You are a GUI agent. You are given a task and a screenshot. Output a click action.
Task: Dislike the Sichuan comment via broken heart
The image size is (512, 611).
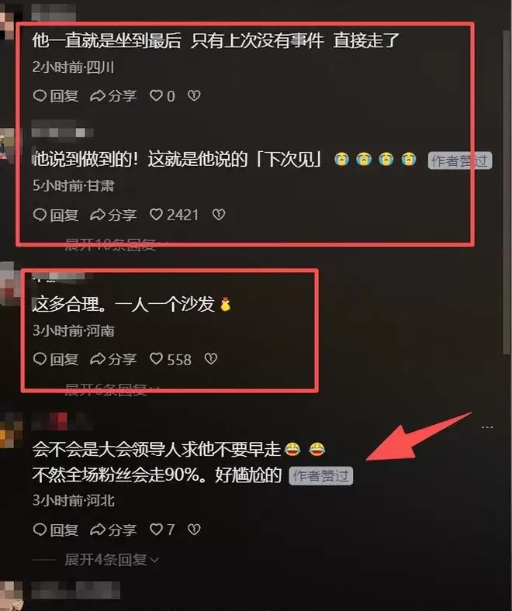pyautogui.click(x=194, y=95)
